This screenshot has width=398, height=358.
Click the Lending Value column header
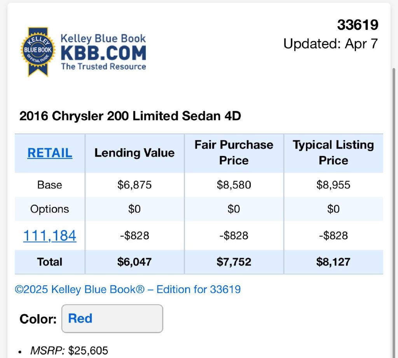134,153
